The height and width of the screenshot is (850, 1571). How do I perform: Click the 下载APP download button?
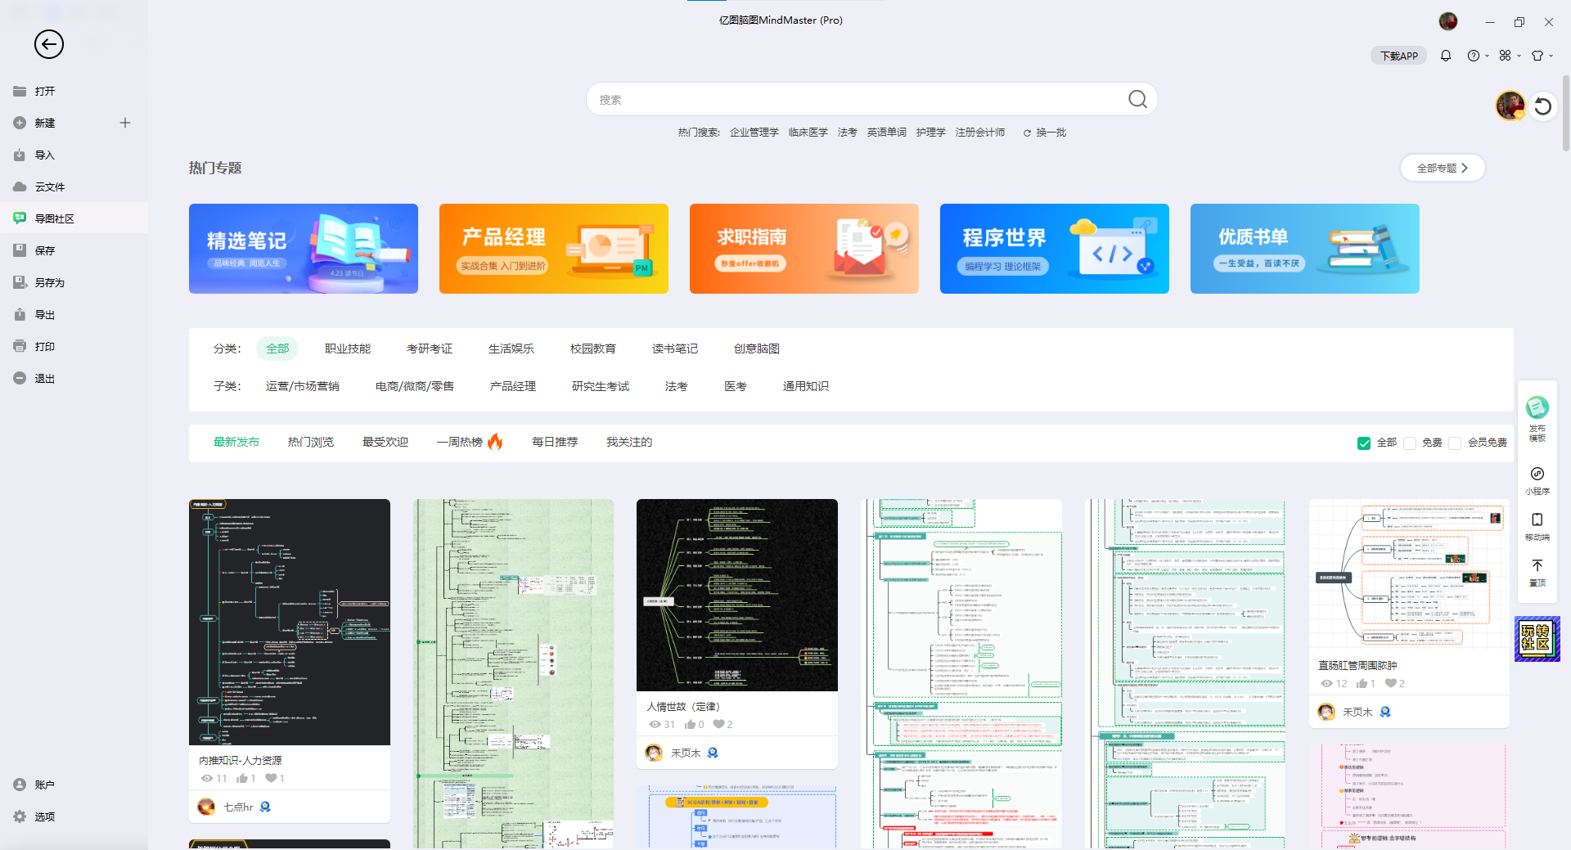[1398, 56]
